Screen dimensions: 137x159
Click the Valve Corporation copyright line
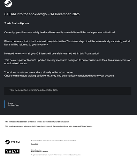tap(36, 150)
